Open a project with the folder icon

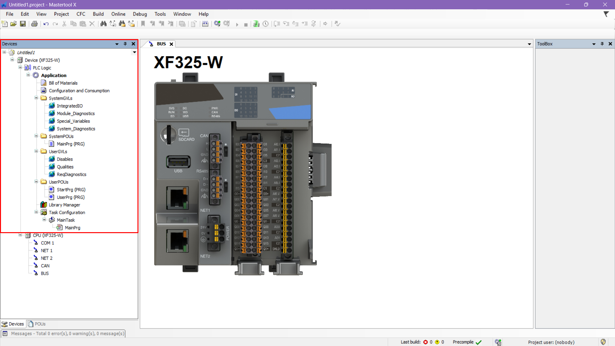click(13, 24)
